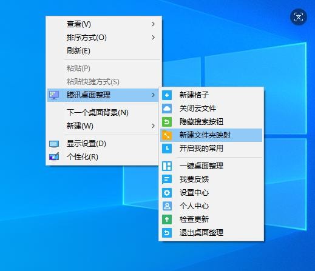Open 个人中心
The height and width of the screenshot is (271, 315).
211,206
